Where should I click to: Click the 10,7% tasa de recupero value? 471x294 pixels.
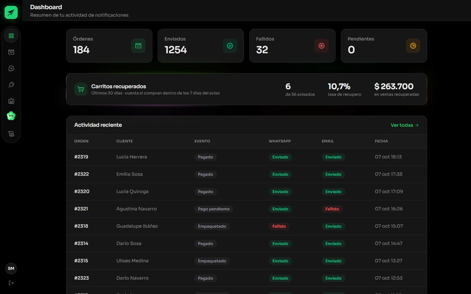tap(339, 86)
